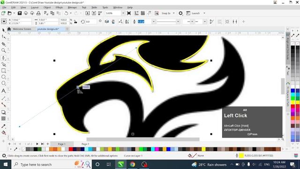The image size is (300, 169).
Task: Select the Pen curve tool in the toolbox
Action: click(3, 58)
